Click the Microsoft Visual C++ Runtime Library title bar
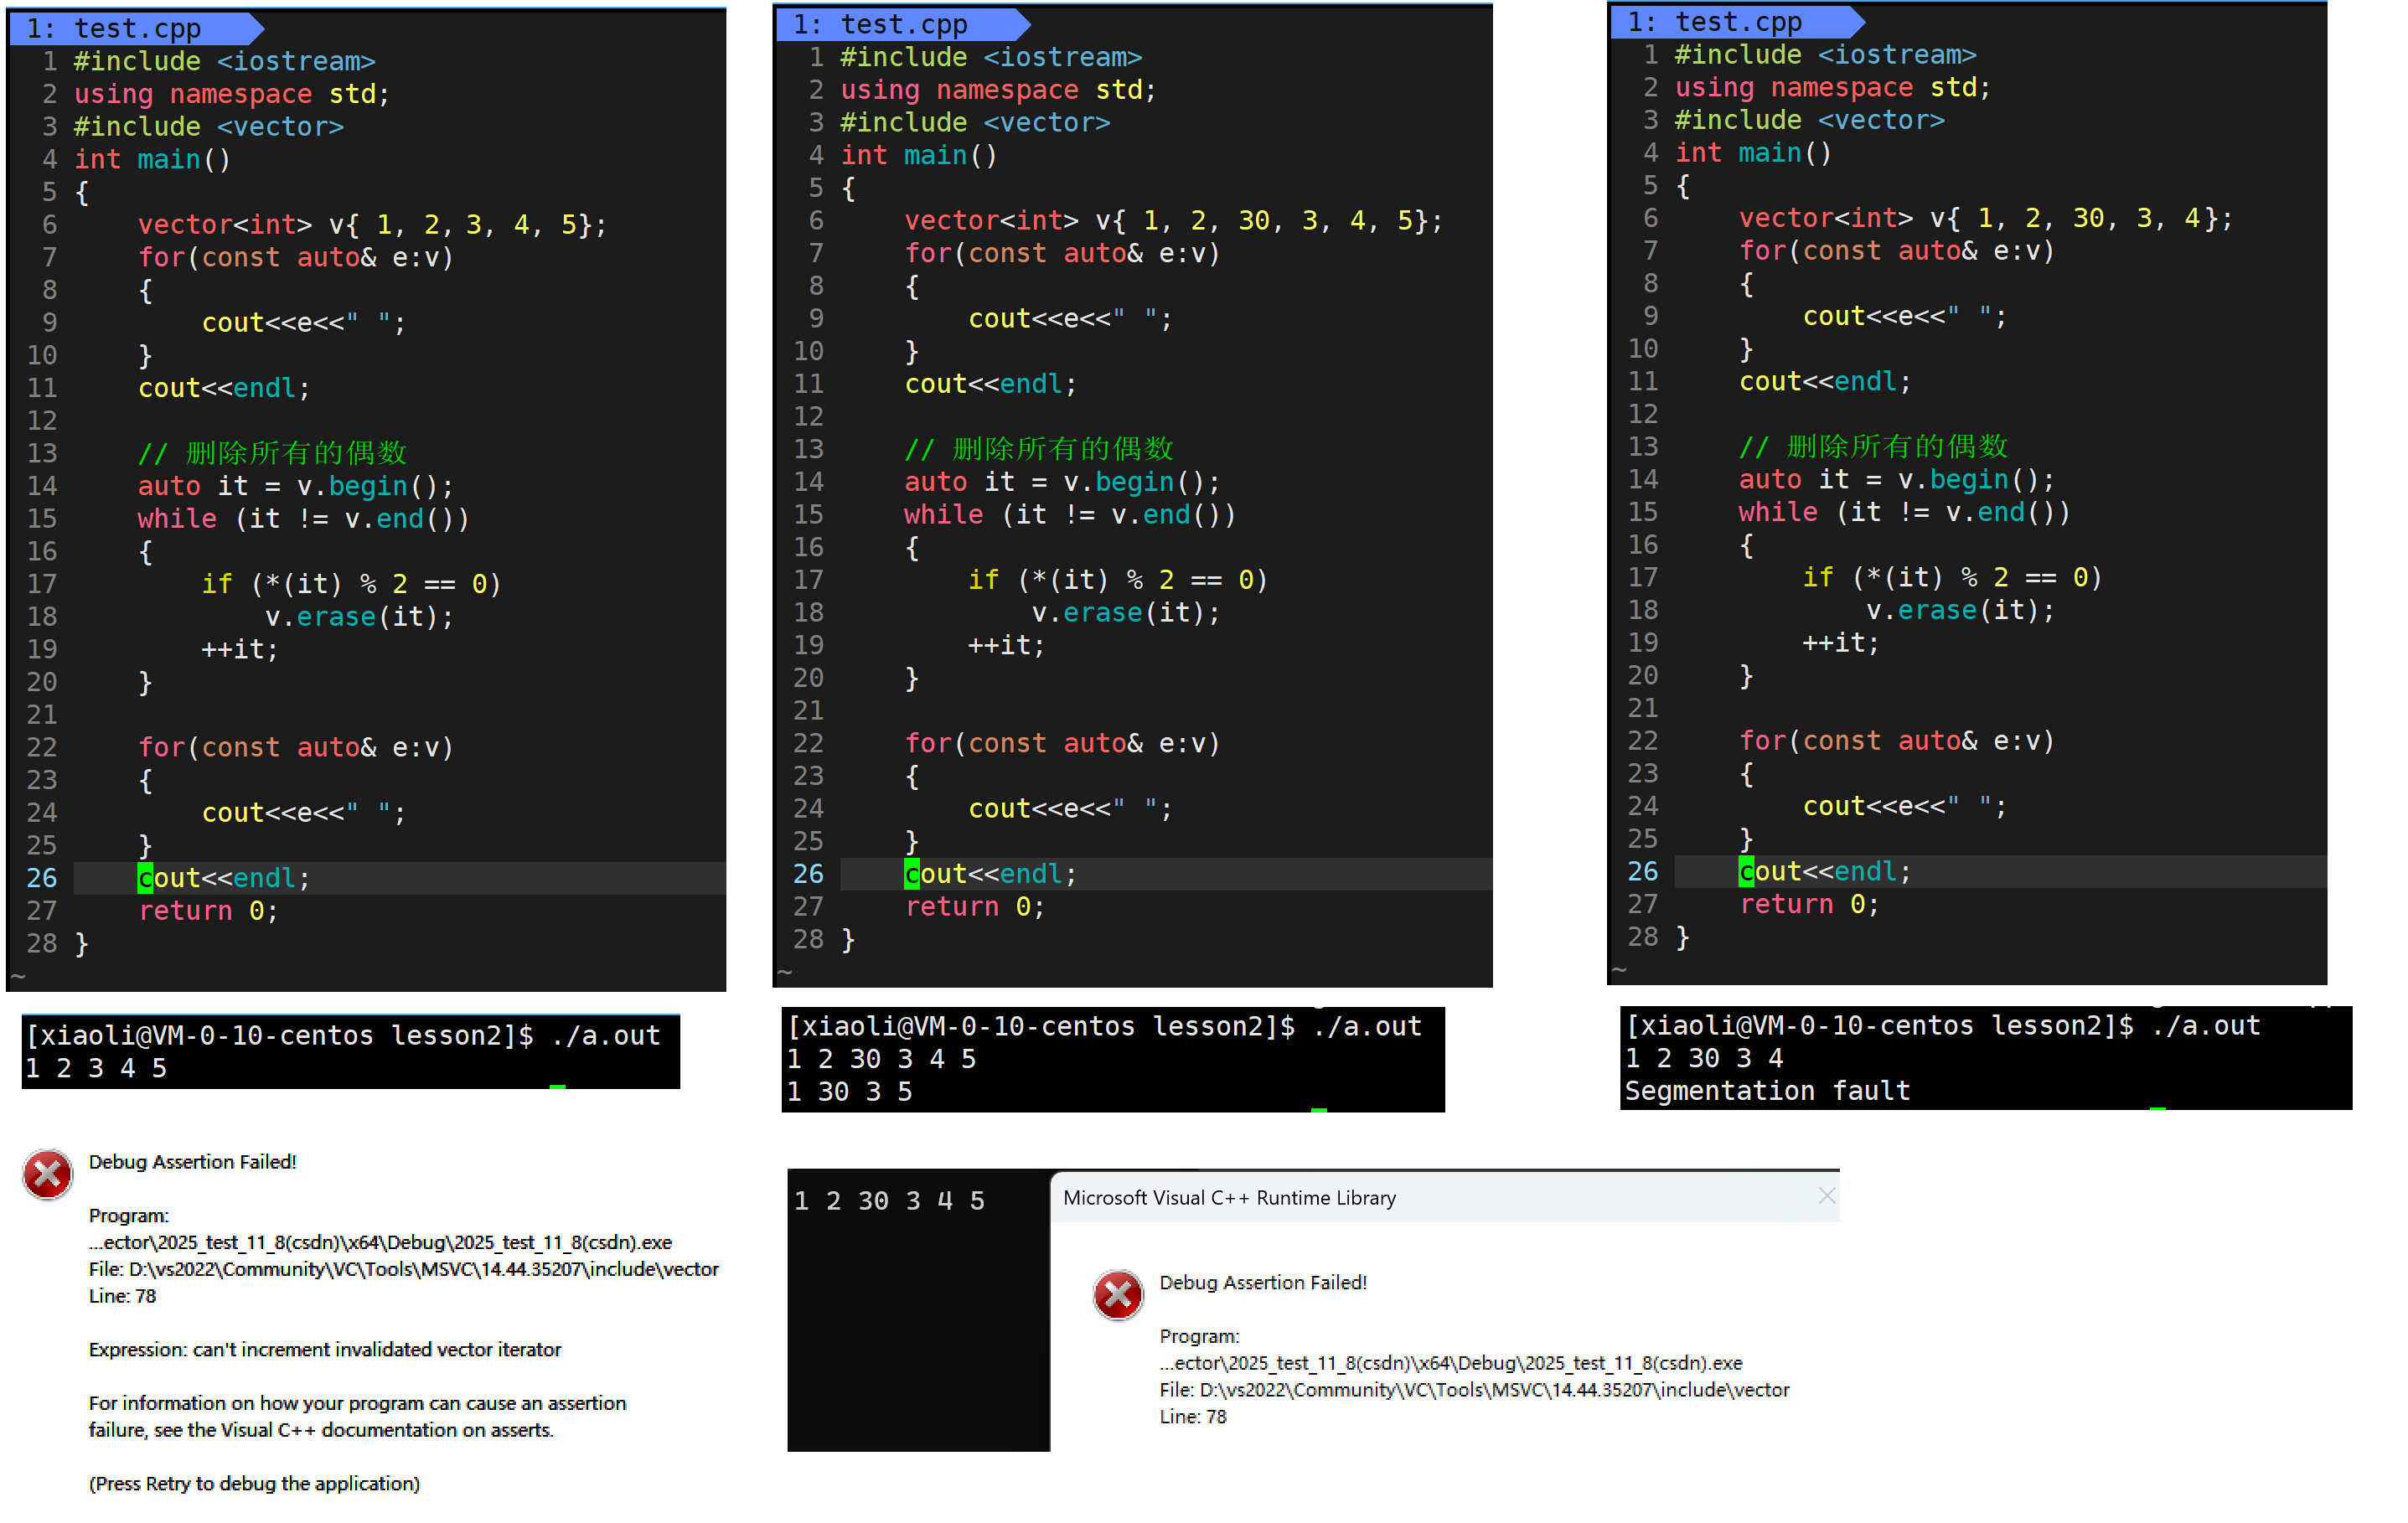Image resolution: width=2408 pixels, height=1523 pixels. (1400, 1197)
